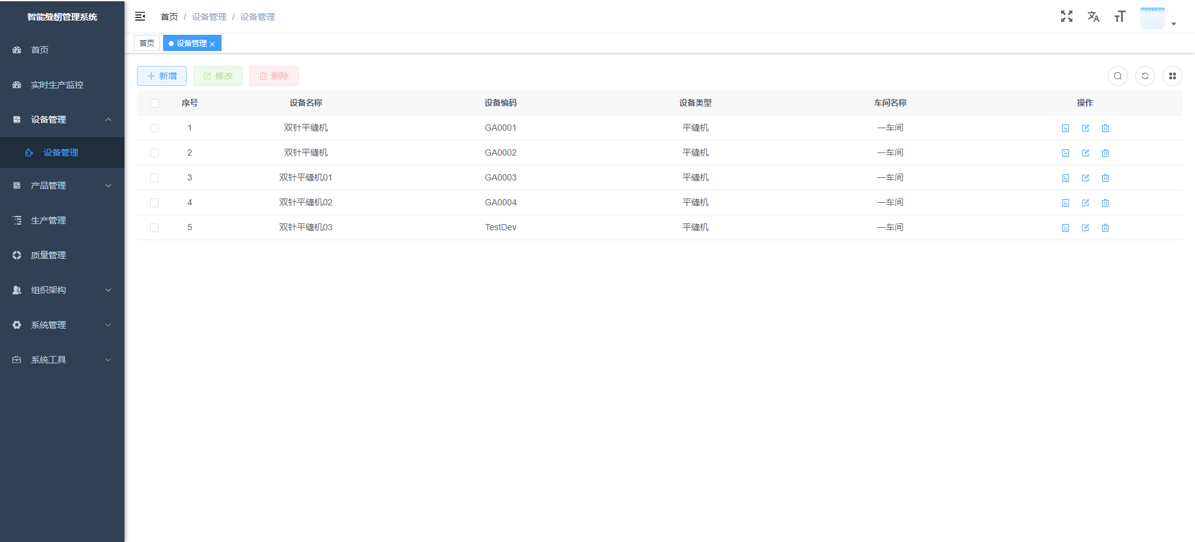This screenshot has height=542, width=1195.
Task: Expand the 产品管理 sidebar menu
Action: (x=62, y=185)
